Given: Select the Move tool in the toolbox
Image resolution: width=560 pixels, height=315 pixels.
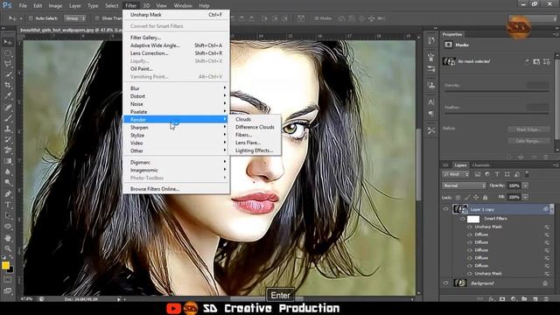Looking at the screenshot, I should pyautogui.click(x=8, y=42).
